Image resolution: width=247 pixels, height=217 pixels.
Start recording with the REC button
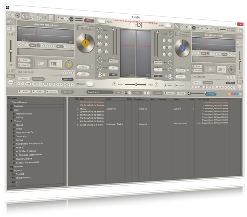pos(89,20)
